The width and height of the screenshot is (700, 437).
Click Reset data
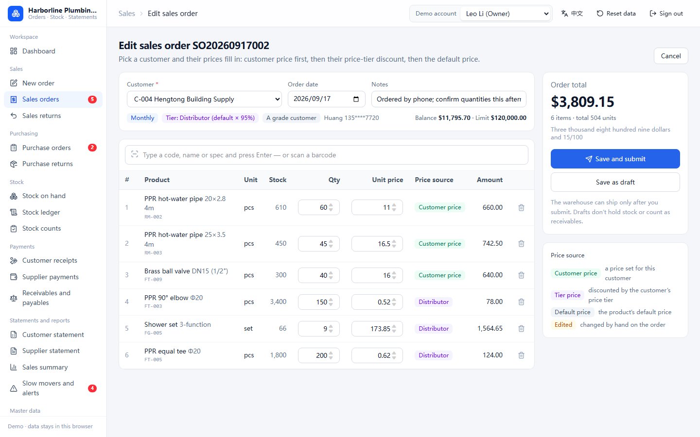pyautogui.click(x=616, y=14)
